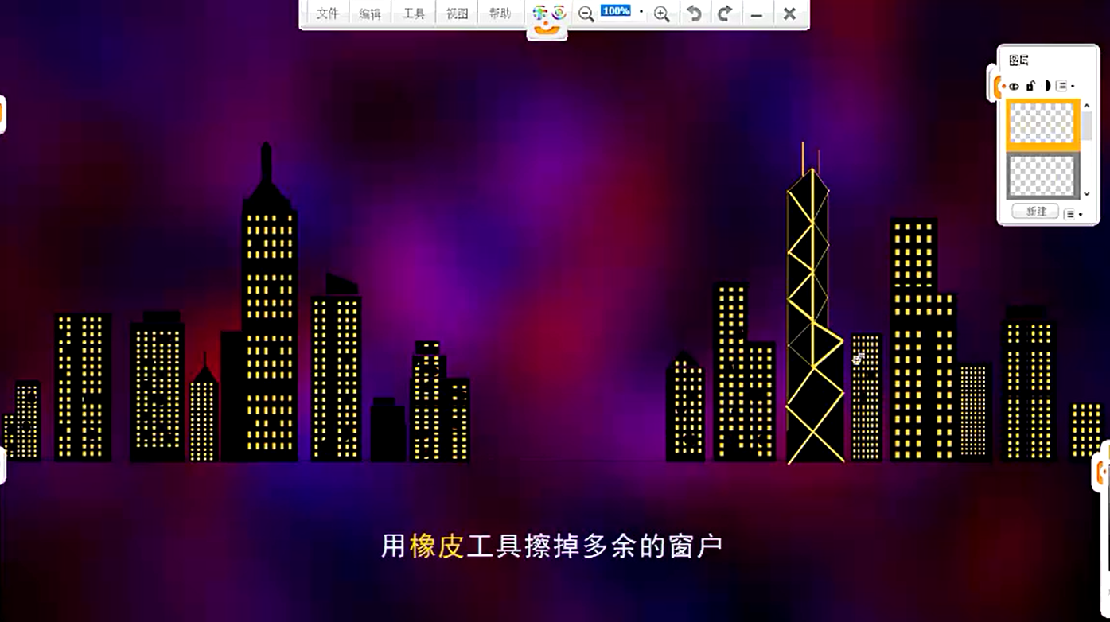Redo the last undone action

[x=725, y=14]
